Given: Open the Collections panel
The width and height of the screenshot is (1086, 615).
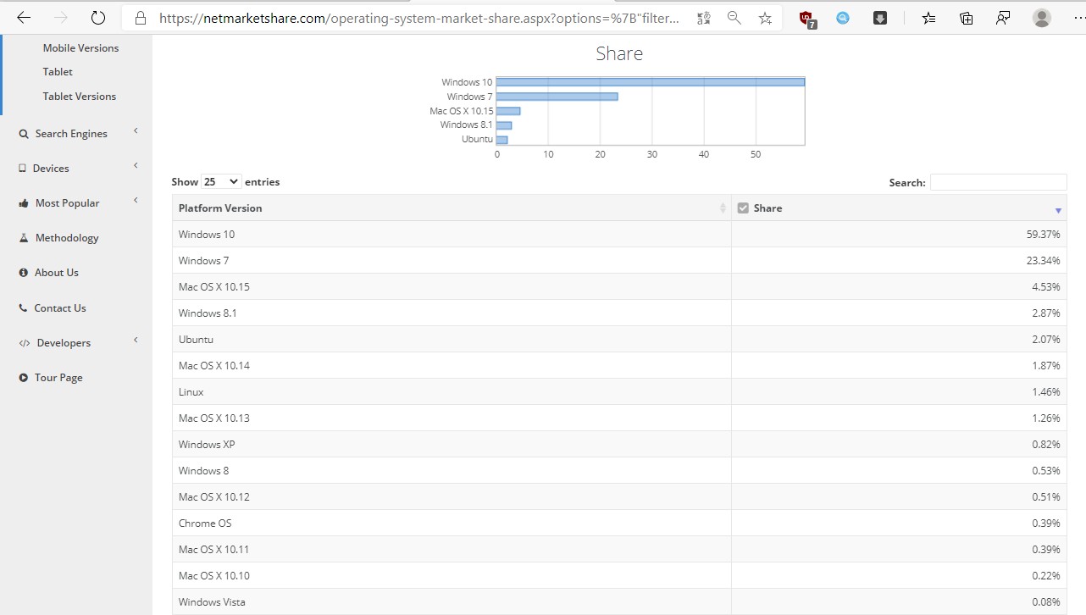Looking at the screenshot, I should (x=967, y=18).
